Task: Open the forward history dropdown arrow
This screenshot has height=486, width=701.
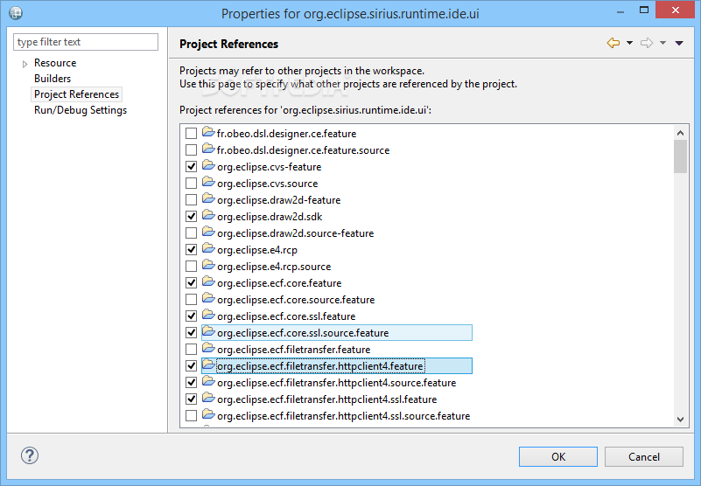Action: [x=663, y=43]
